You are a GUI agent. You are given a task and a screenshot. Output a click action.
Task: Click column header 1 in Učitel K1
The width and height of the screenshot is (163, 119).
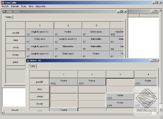tap(64, 74)
